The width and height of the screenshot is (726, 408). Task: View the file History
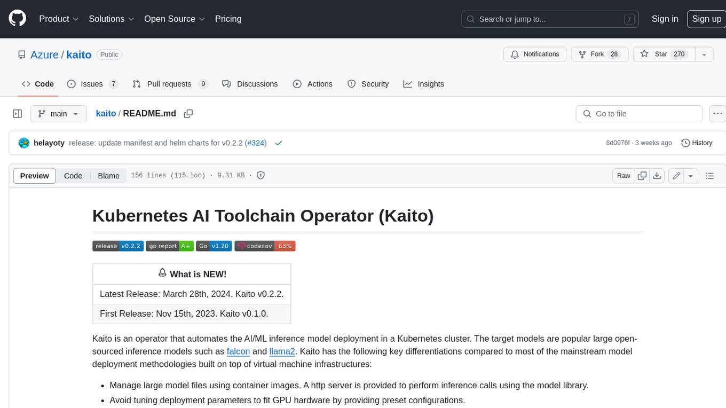697,143
